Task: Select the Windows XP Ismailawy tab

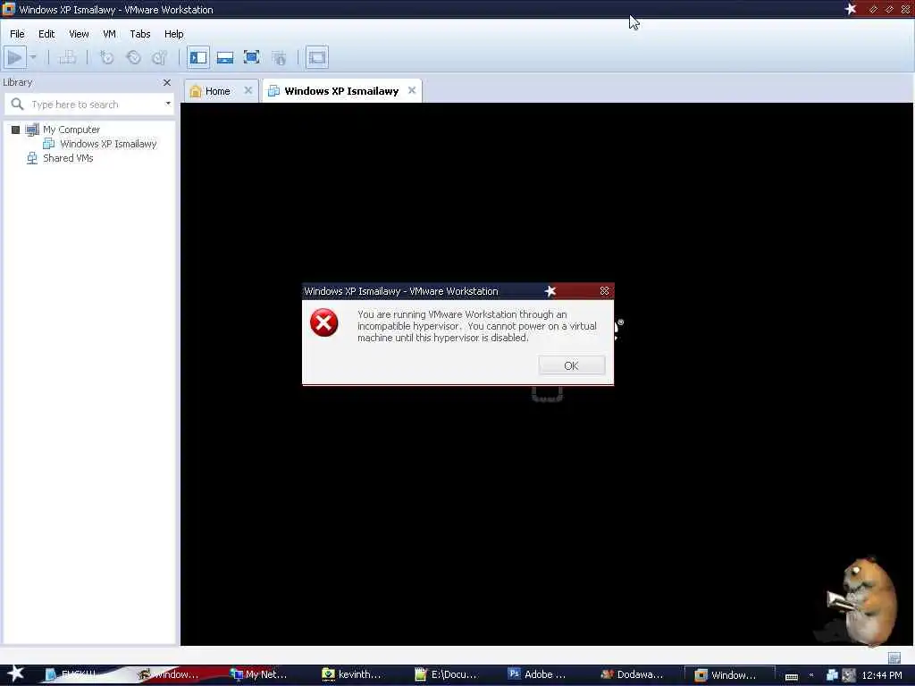Action: (x=341, y=91)
